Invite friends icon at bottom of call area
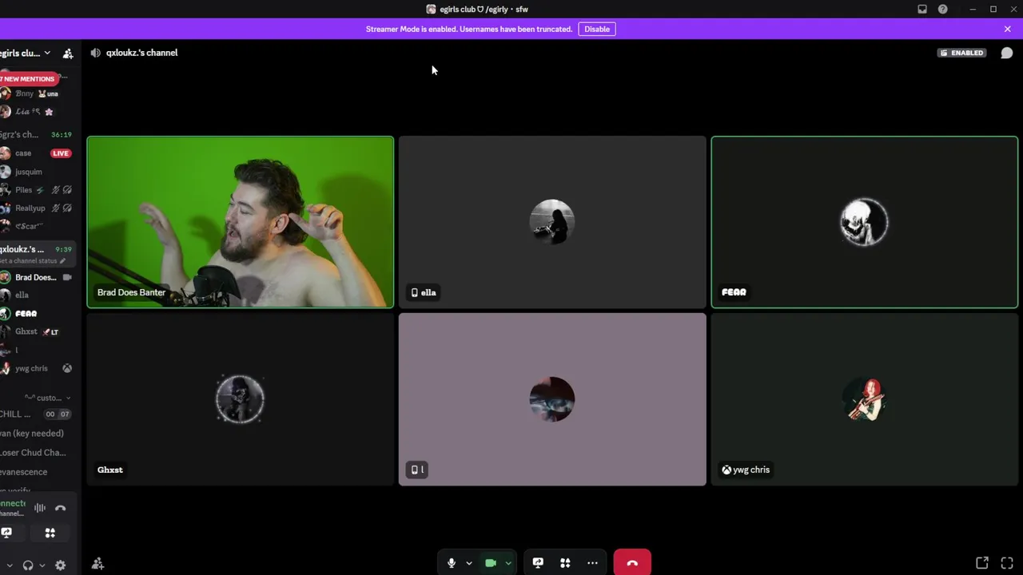Image resolution: width=1023 pixels, height=575 pixels. click(98, 564)
